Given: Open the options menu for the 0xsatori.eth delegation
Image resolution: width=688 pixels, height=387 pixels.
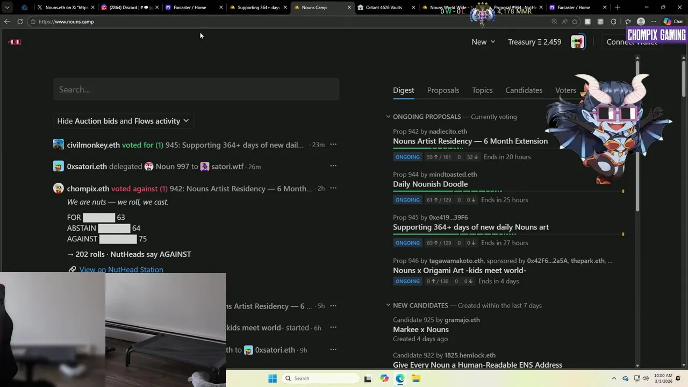Looking at the screenshot, I should [333, 166].
